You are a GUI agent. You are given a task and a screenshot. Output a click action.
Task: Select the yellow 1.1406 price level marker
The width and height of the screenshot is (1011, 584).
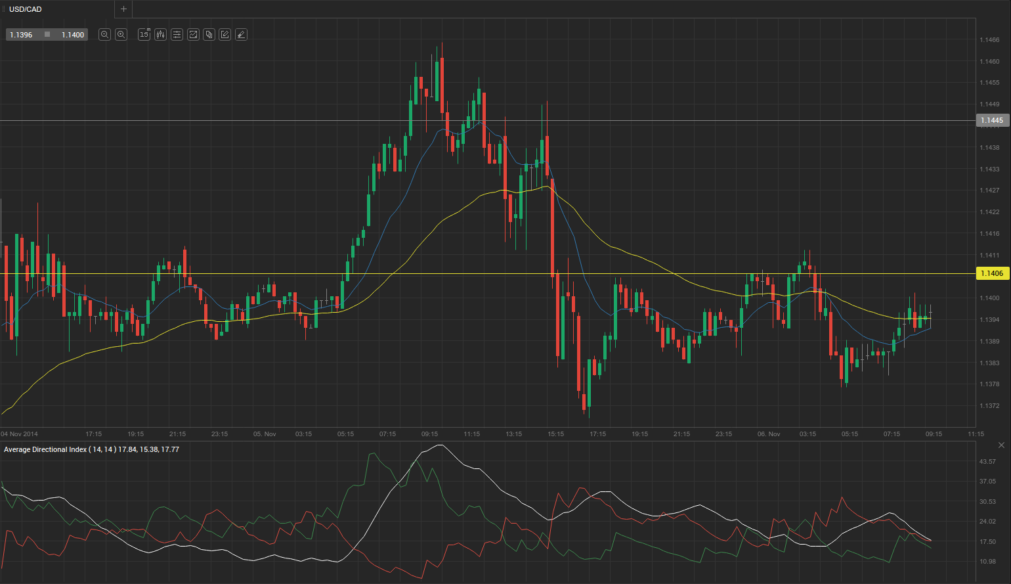pyautogui.click(x=991, y=273)
